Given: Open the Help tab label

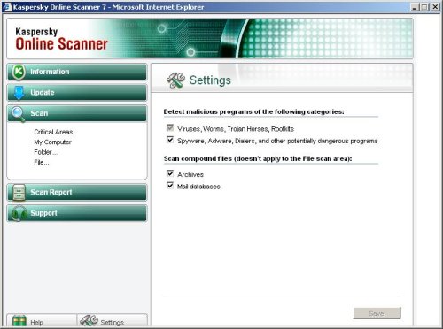Looking at the screenshot, I should 36,323.
